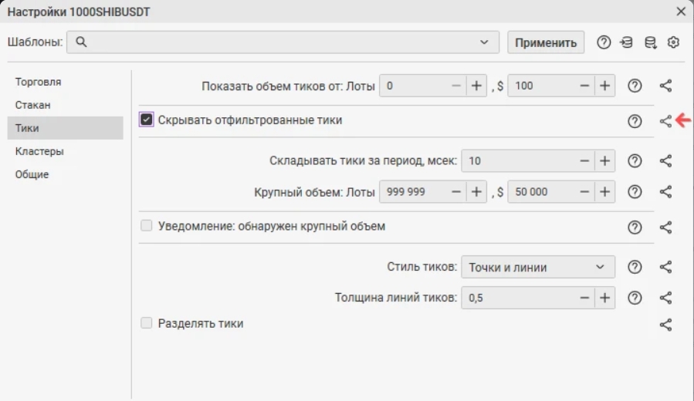Open help for Складывать тики за период
The height and width of the screenshot is (401, 694).
(x=635, y=161)
